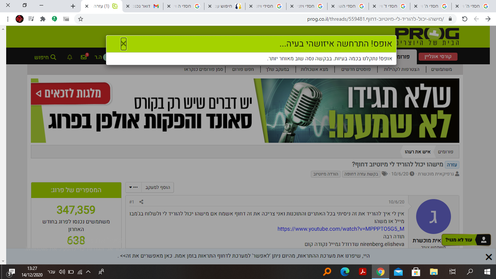496x279 pixels.
Task: Click the media control playlist icon
Action: (31, 19)
